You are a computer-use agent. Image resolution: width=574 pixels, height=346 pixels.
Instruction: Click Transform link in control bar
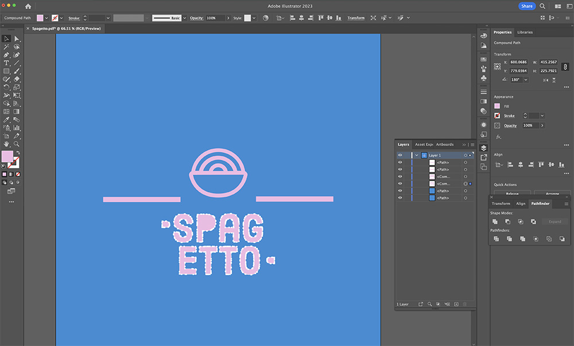[356, 18]
